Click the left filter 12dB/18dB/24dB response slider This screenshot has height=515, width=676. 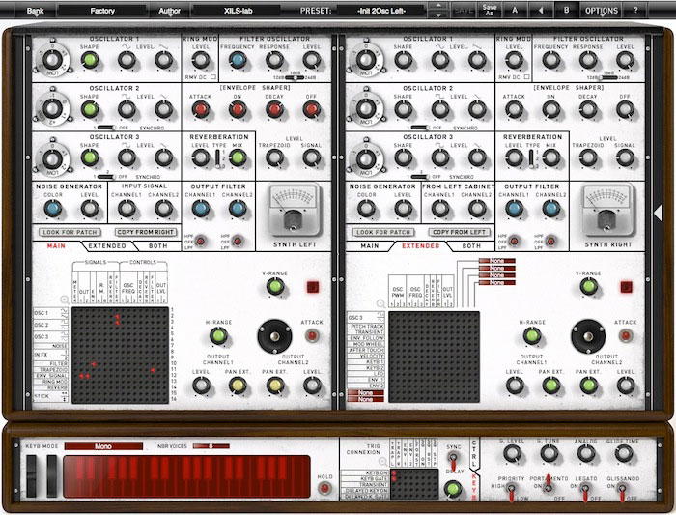[x=295, y=77]
